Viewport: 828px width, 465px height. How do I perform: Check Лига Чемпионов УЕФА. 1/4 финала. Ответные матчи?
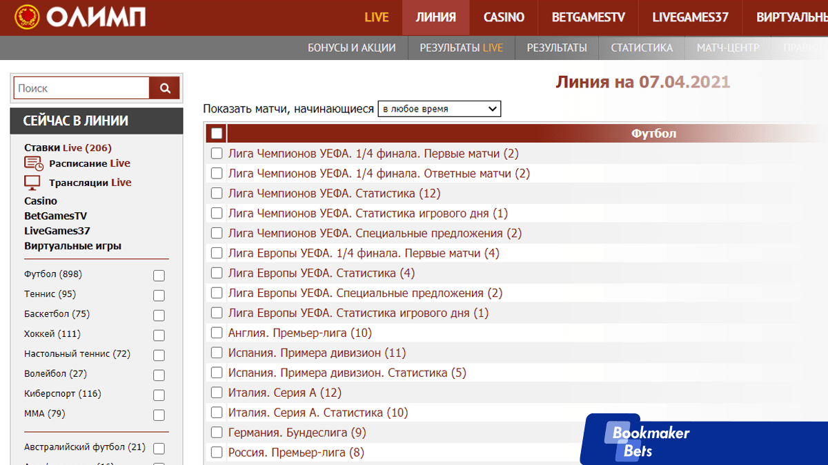[217, 174]
